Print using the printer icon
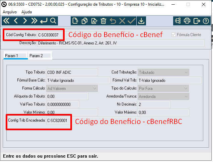213x162 pixels. tap(187, 21)
